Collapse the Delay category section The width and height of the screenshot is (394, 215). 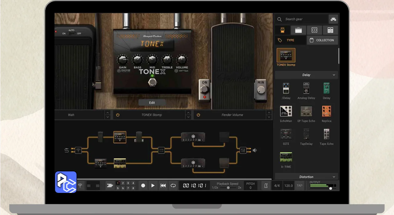[334, 75]
